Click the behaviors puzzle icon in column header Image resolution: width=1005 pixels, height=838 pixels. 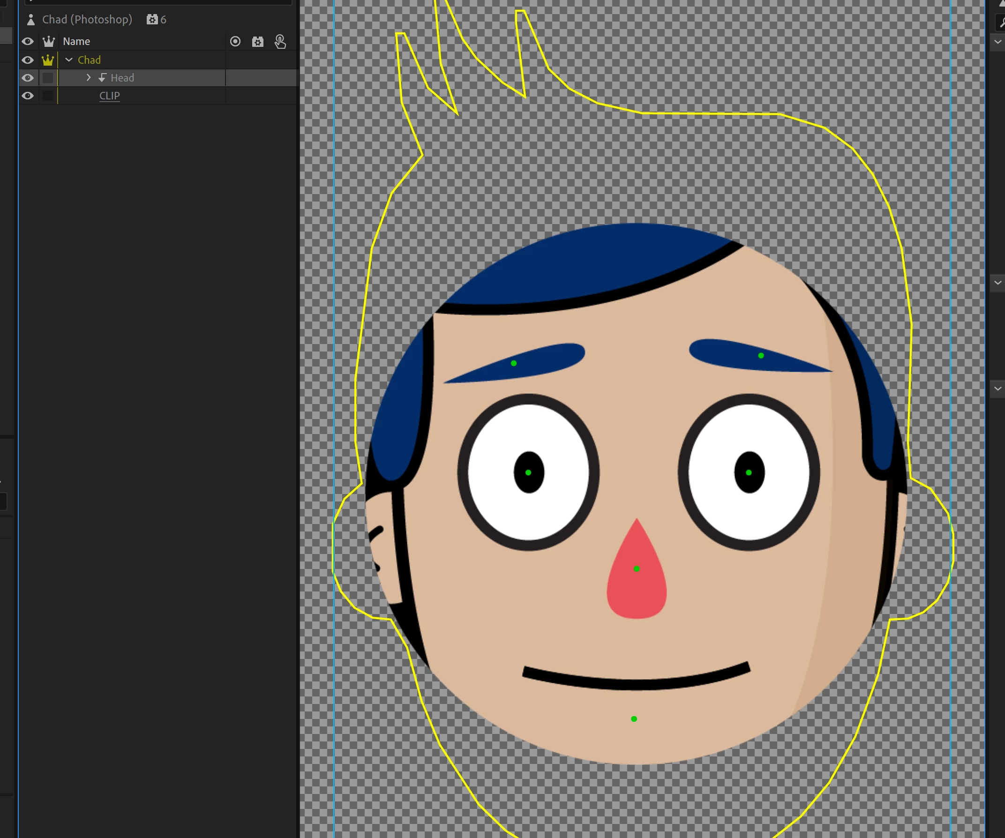(257, 42)
